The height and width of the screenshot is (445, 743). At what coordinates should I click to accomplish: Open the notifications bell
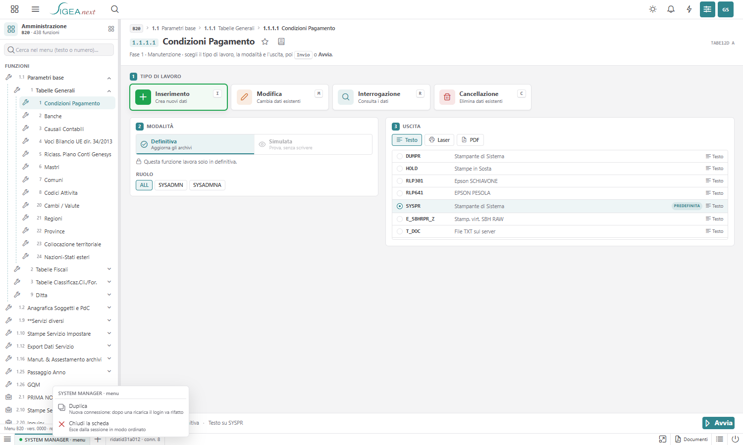tap(671, 9)
